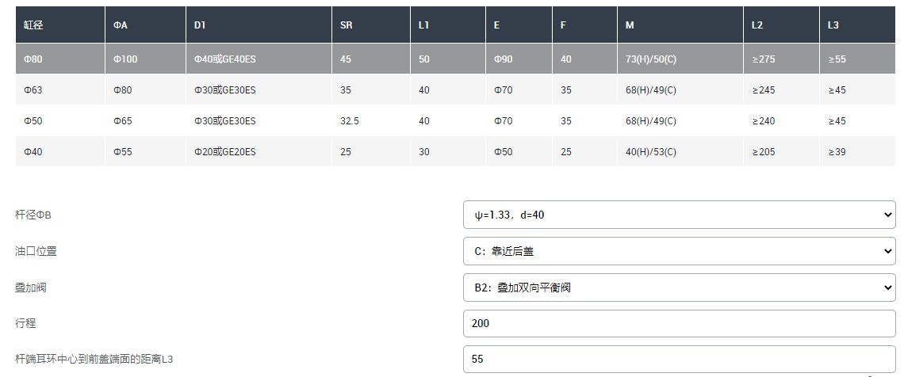904x377 pixels.
Task: Click the ≥205 value in the L2 column
Action: pyautogui.click(x=763, y=151)
